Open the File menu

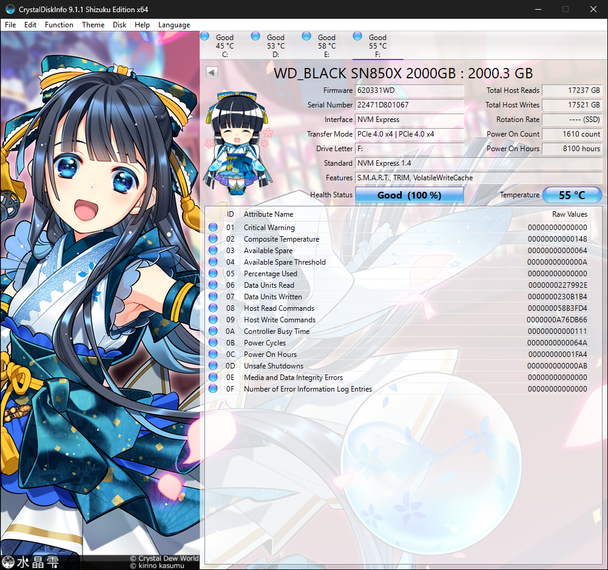[10, 25]
